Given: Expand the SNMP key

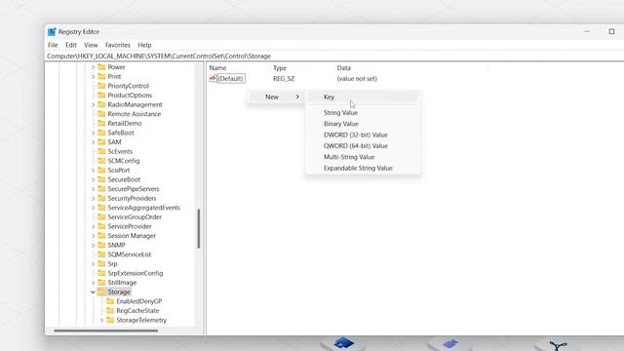Looking at the screenshot, I should [x=94, y=245].
